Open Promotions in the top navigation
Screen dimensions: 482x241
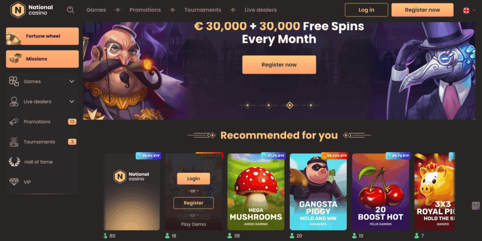click(145, 10)
